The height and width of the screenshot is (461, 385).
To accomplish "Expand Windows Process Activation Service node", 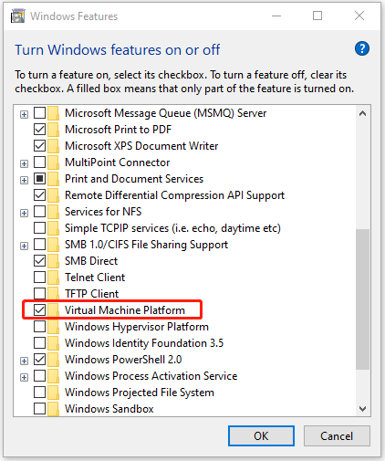I will click(24, 378).
